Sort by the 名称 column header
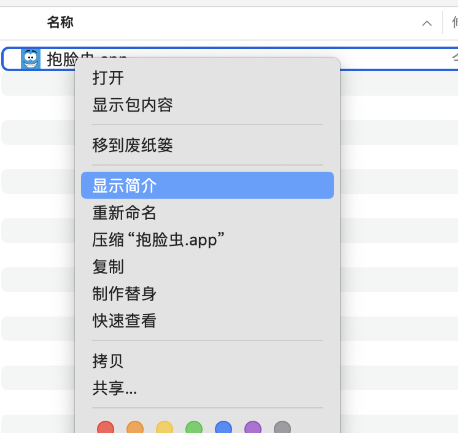The image size is (458, 433). pyautogui.click(x=60, y=23)
